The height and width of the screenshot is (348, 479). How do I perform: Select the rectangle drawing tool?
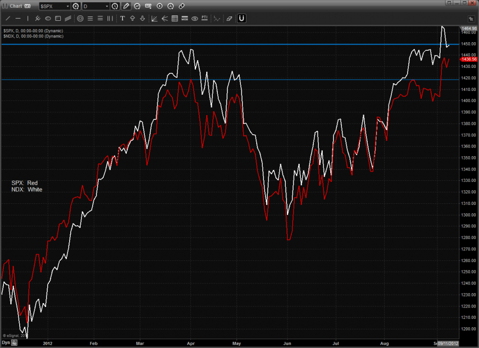tap(58, 19)
